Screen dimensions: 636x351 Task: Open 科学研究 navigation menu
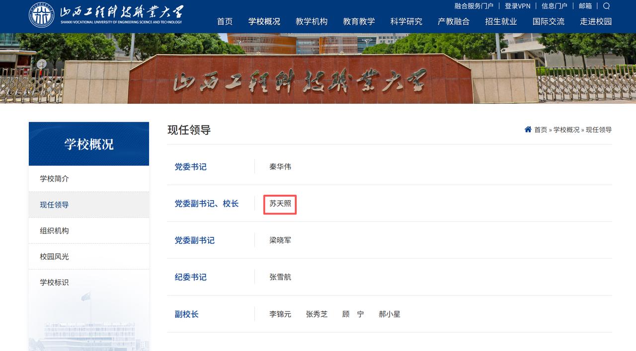(406, 21)
